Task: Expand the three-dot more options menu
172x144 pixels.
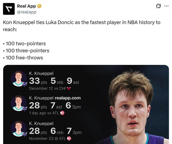Action: tap(166, 6)
